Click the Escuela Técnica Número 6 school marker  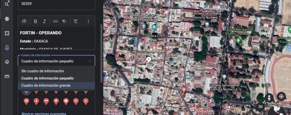[x=224, y=77]
